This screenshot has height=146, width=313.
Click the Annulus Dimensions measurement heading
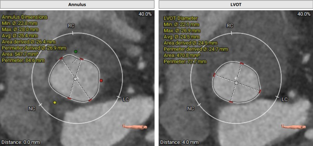24,17
